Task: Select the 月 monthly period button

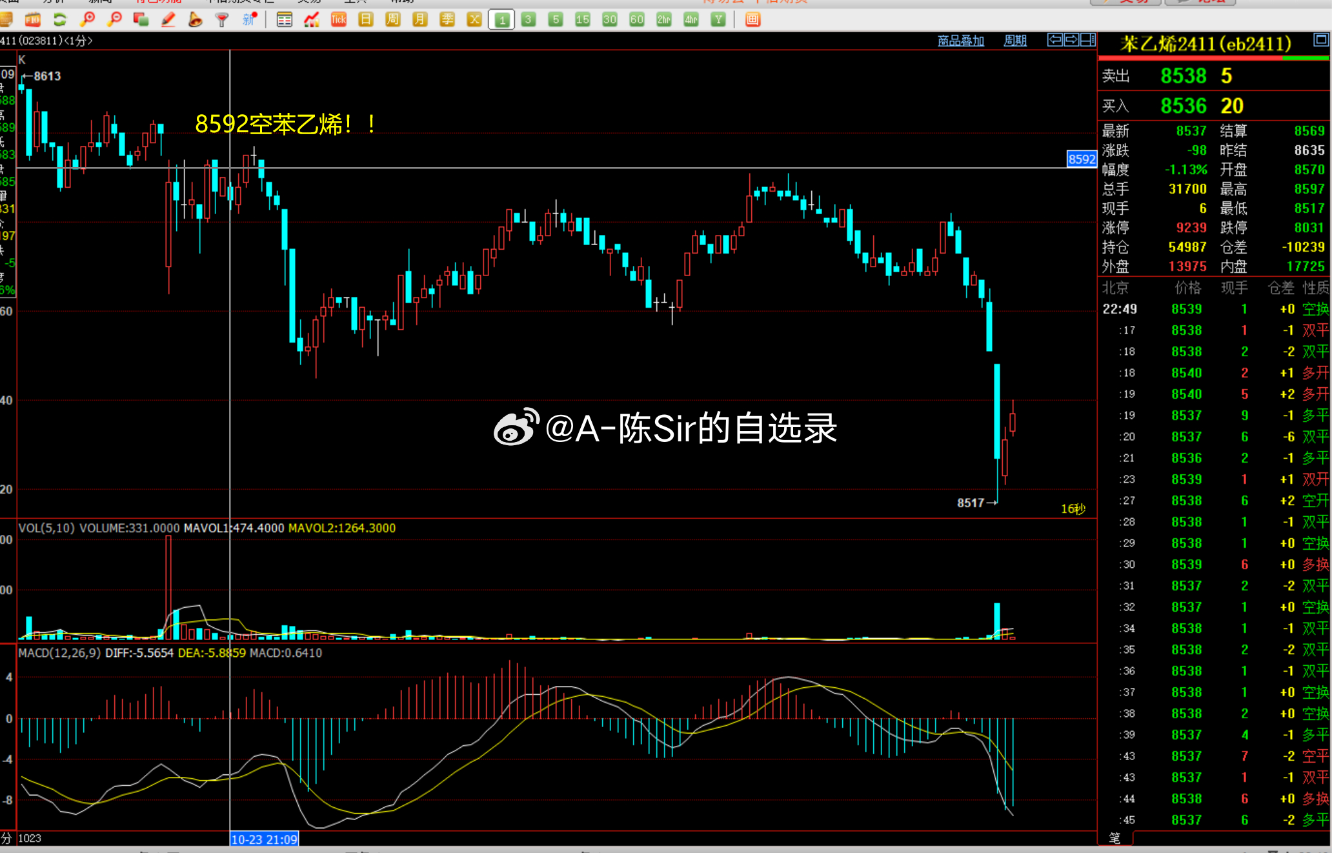Action: pos(419,19)
